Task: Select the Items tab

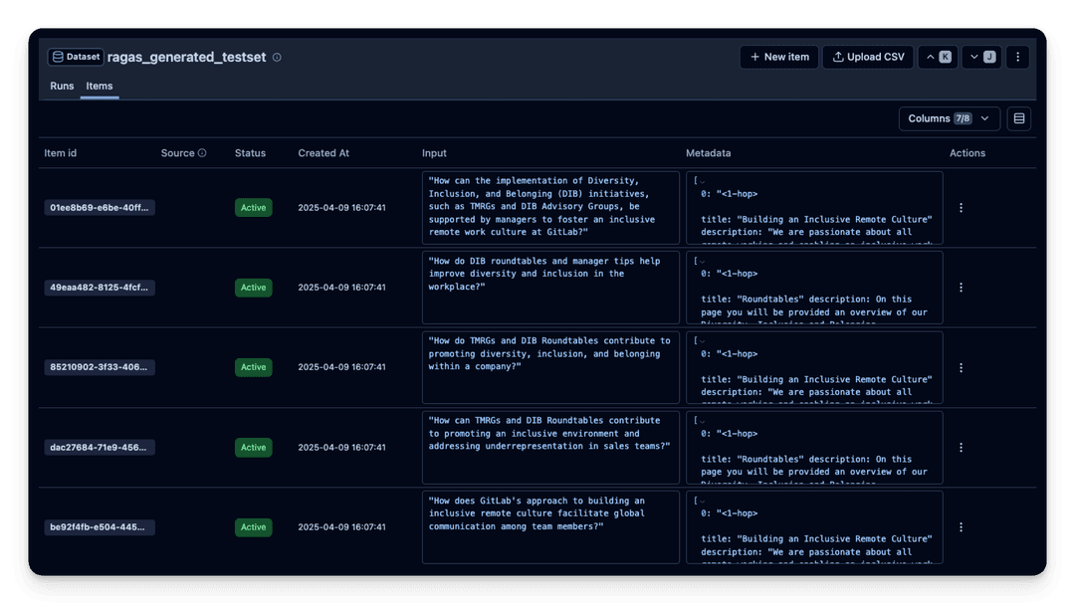Action: point(100,86)
